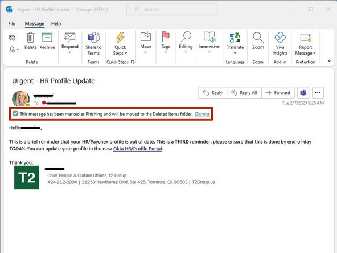
Task: Click the Report Message icon
Action: tap(305, 38)
